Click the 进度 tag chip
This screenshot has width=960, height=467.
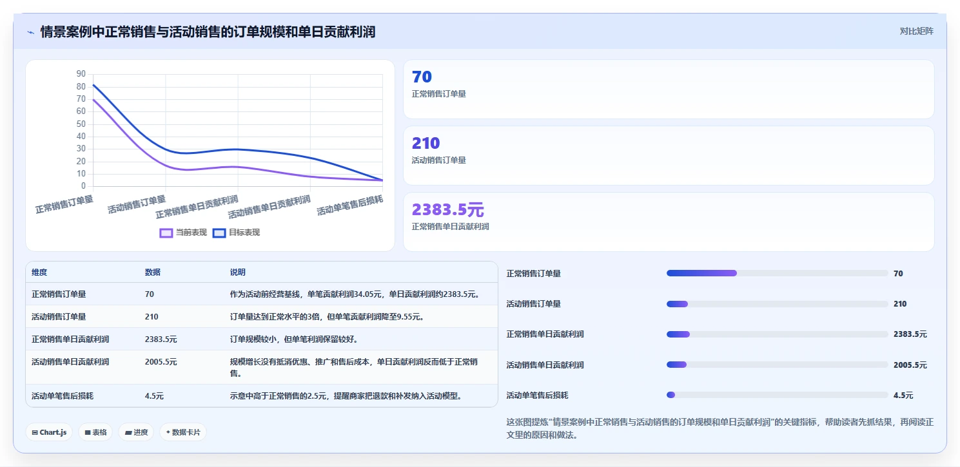136,432
